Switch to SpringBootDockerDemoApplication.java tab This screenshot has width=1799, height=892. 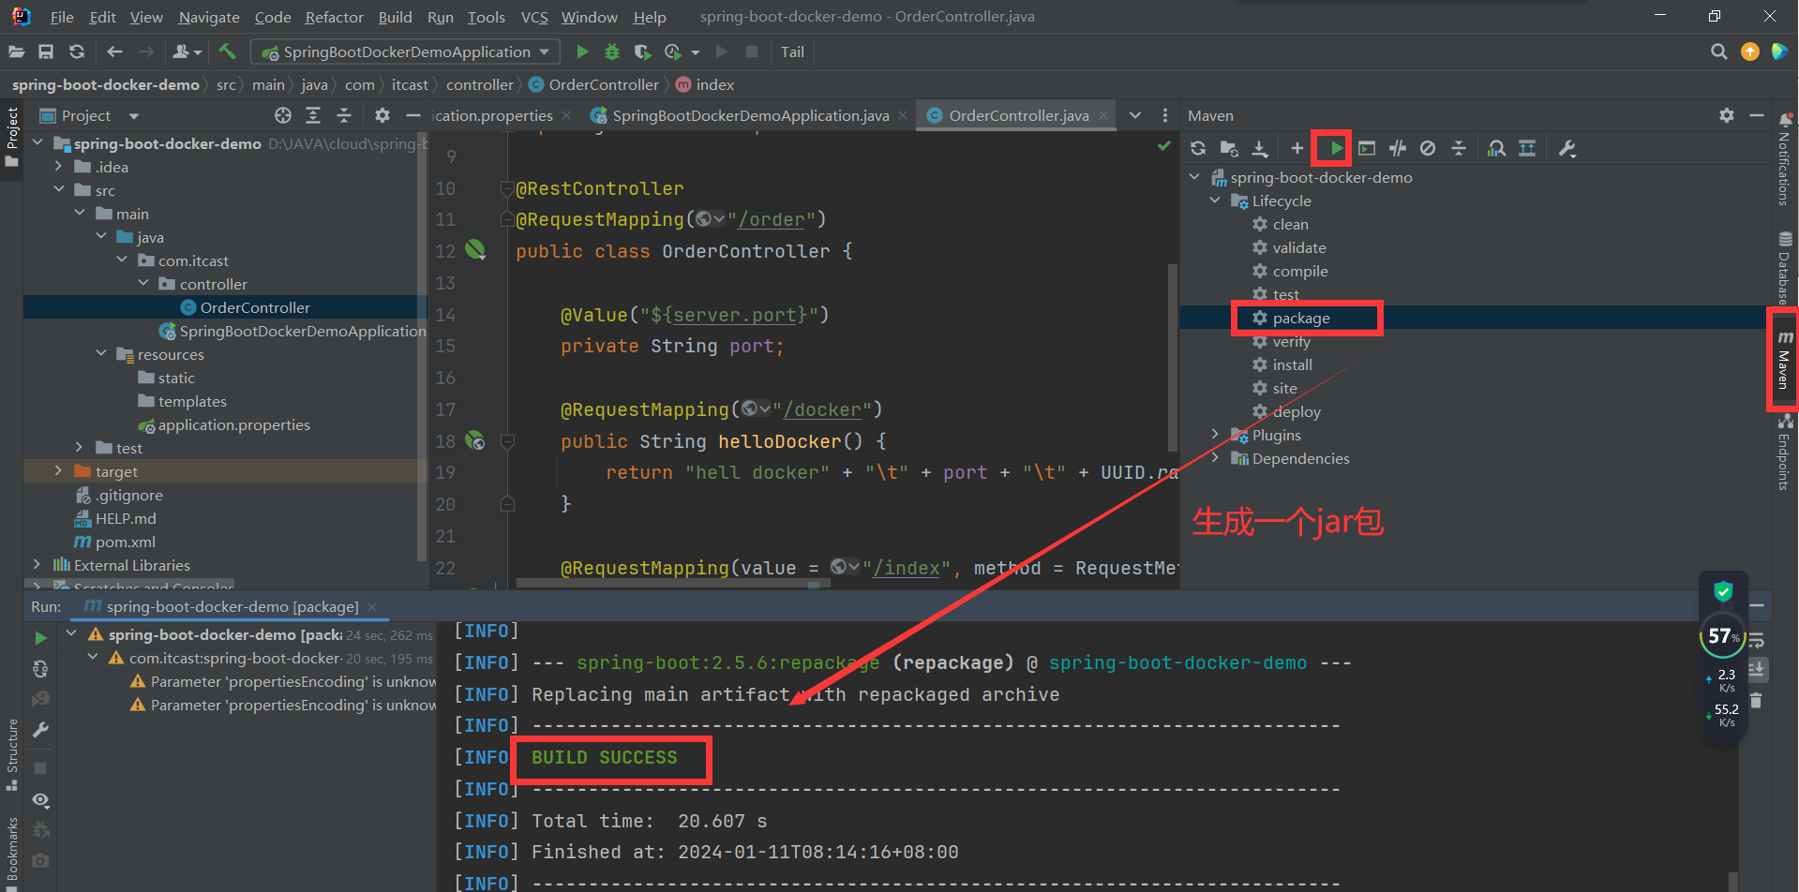(750, 115)
